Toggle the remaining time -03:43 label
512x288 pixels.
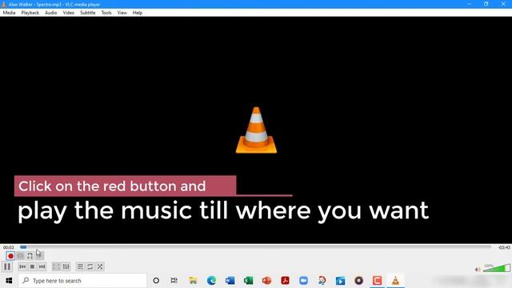pyautogui.click(x=504, y=247)
